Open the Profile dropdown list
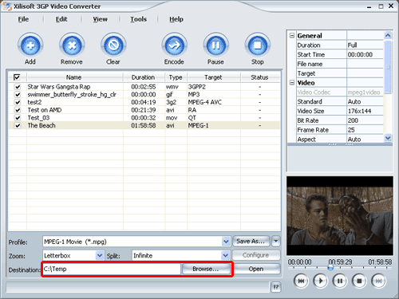 pyautogui.click(x=226, y=242)
